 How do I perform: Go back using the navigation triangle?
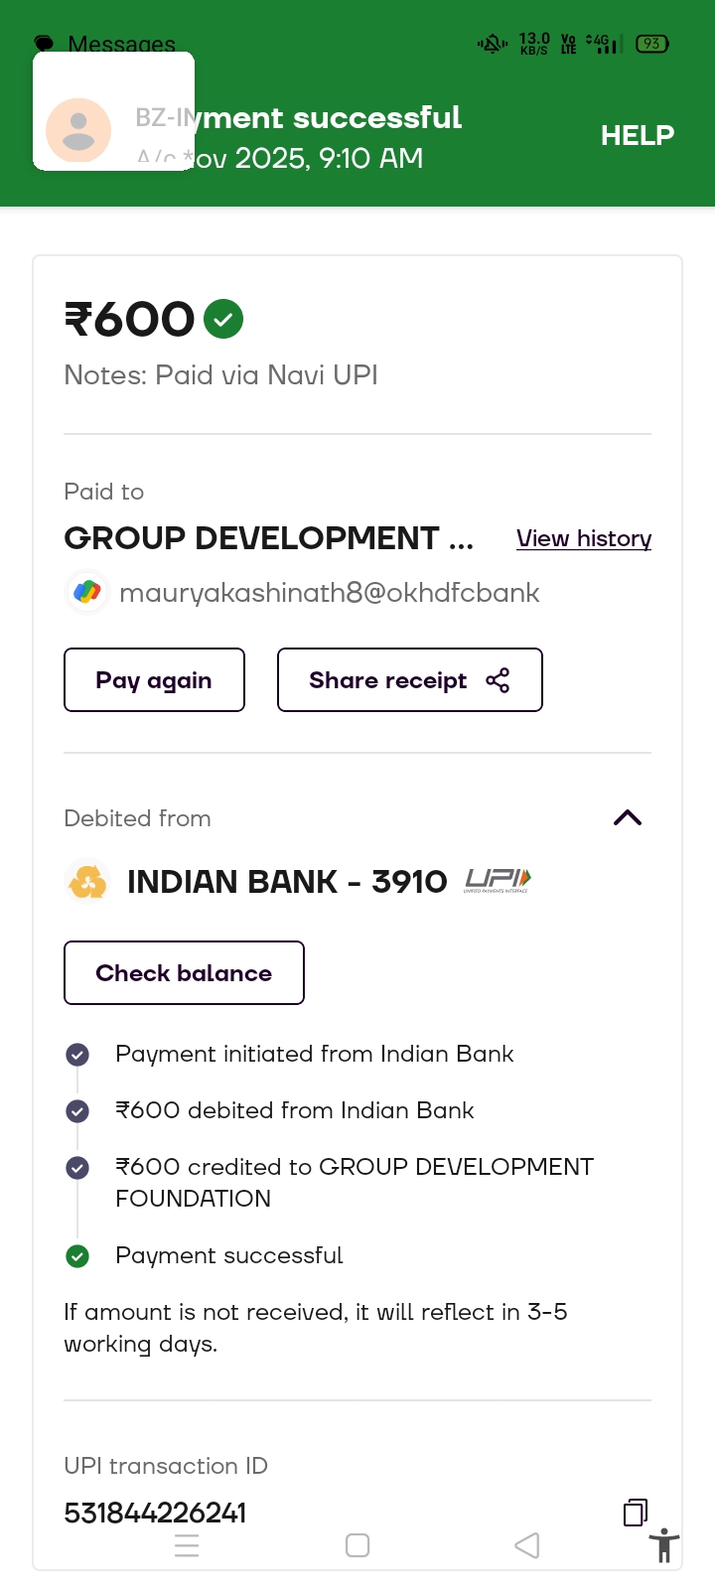coord(527,1545)
